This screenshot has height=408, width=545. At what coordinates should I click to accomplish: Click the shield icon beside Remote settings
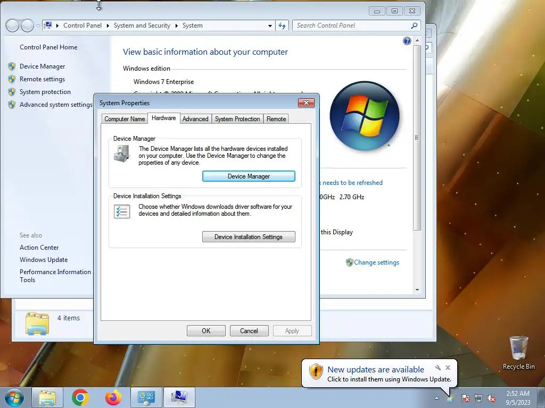[x=12, y=79]
